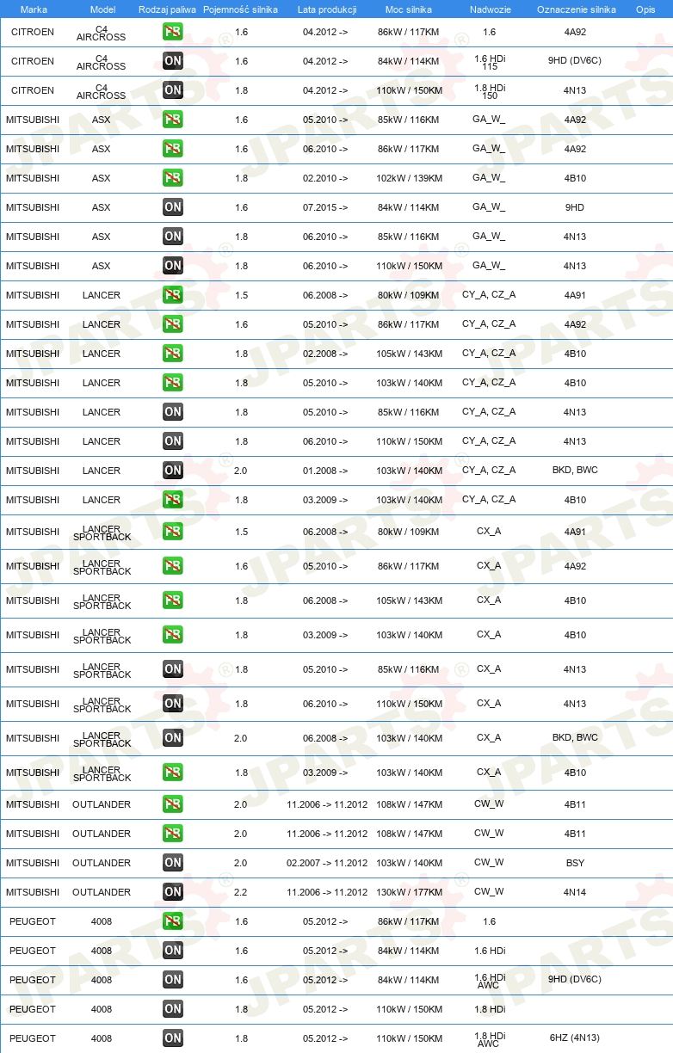Click the BKD, BWC cell in the Lancer Sportback row
This screenshot has height=1053, width=673.
point(575,737)
